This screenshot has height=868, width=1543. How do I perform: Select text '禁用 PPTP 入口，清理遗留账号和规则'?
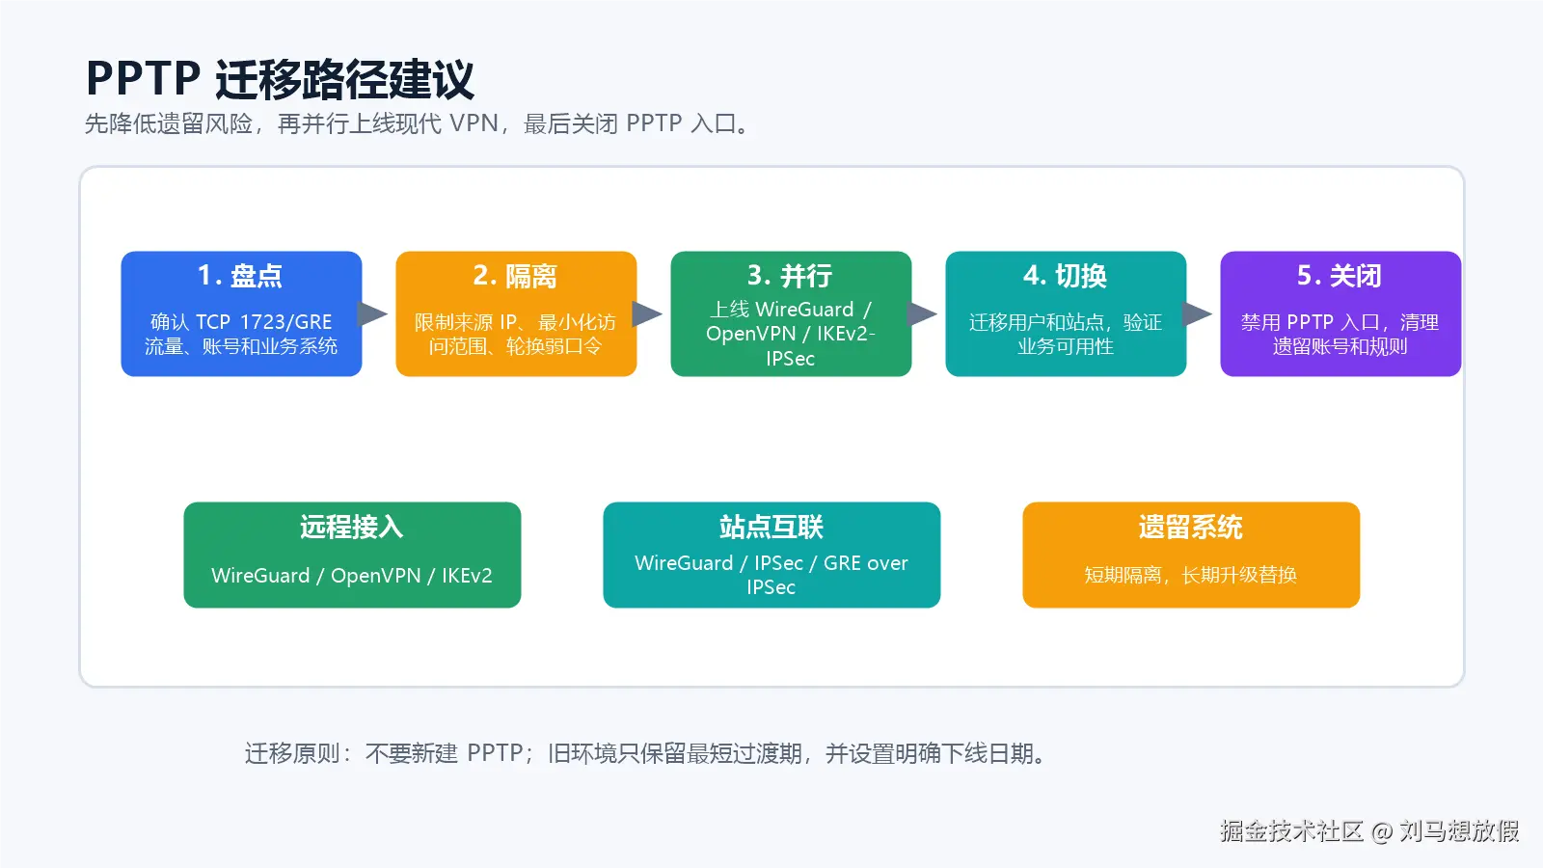[x=1340, y=334]
